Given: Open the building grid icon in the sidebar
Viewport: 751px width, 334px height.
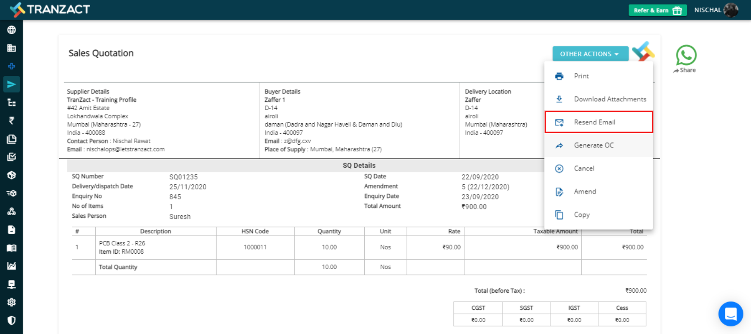Looking at the screenshot, I should 12,48.
